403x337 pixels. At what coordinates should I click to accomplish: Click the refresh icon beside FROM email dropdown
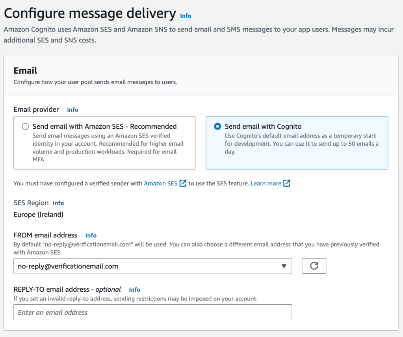[314, 266]
